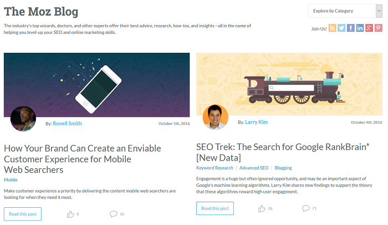Click the Pinterest social icon
This screenshot has width=388, height=225.
click(x=378, y=28)
